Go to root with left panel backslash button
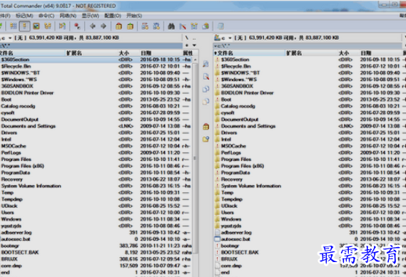The image size is (406, 277). [187, 38]
